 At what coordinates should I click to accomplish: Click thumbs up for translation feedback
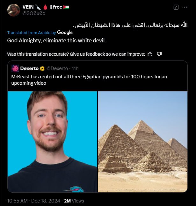[150, 54]
